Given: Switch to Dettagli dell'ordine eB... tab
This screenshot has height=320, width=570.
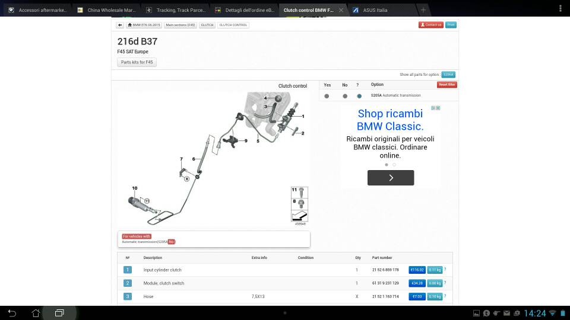Looking at the screenshot, I should tap(245, 10).
